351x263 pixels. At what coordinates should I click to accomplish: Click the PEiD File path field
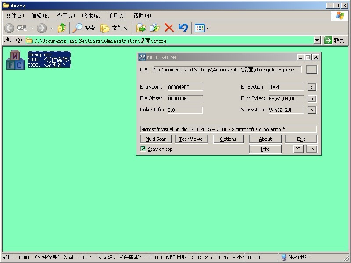227,70
